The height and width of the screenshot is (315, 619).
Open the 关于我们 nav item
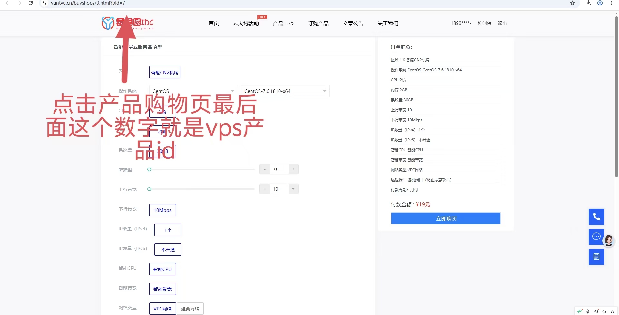(388, 23)
